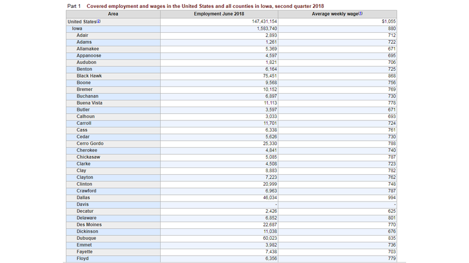
Task: Select the Davis county row label
Action: 82,205
